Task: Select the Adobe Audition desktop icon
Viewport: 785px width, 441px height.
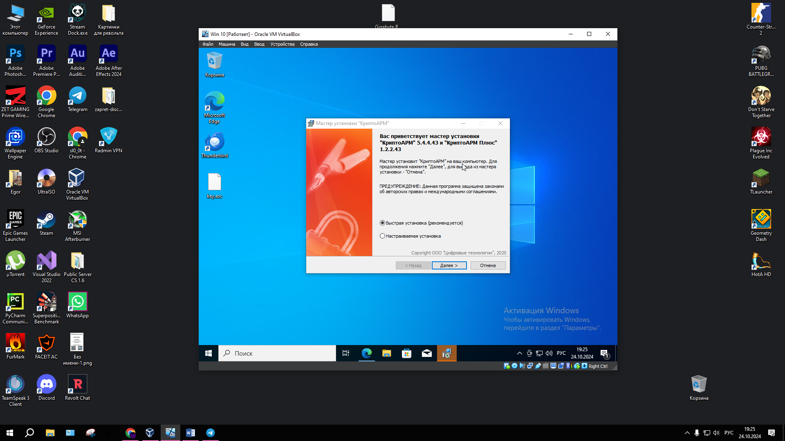Action: (78, 60)
